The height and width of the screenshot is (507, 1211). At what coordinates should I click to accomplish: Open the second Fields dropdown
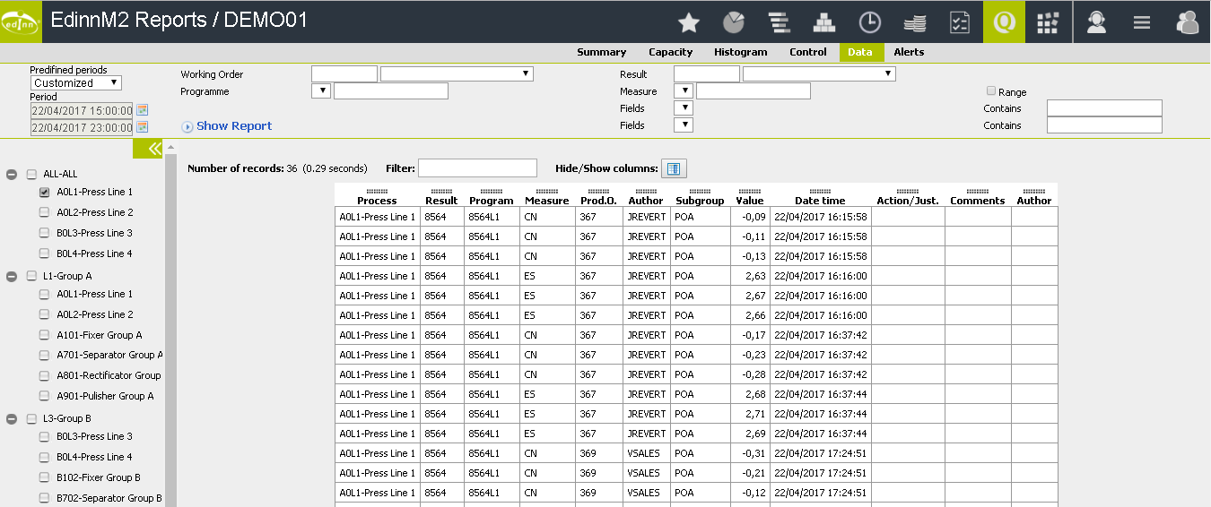click(x=684, y=125)
